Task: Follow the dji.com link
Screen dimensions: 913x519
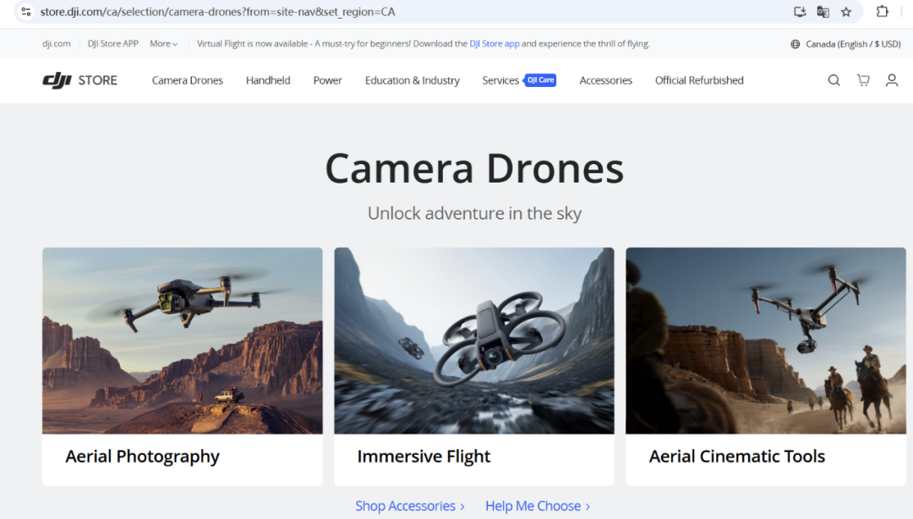Action: click(x=57, y=44)
